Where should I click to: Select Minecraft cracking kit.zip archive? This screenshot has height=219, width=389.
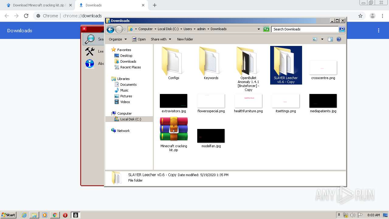tap(174, 134)
